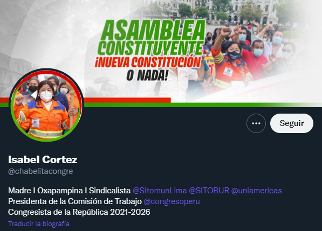The width and height of the screenshot is (322, 231).
Task: Click 'Presidenta de la Comisión de Trabajo' text
Action: [75, 201]
